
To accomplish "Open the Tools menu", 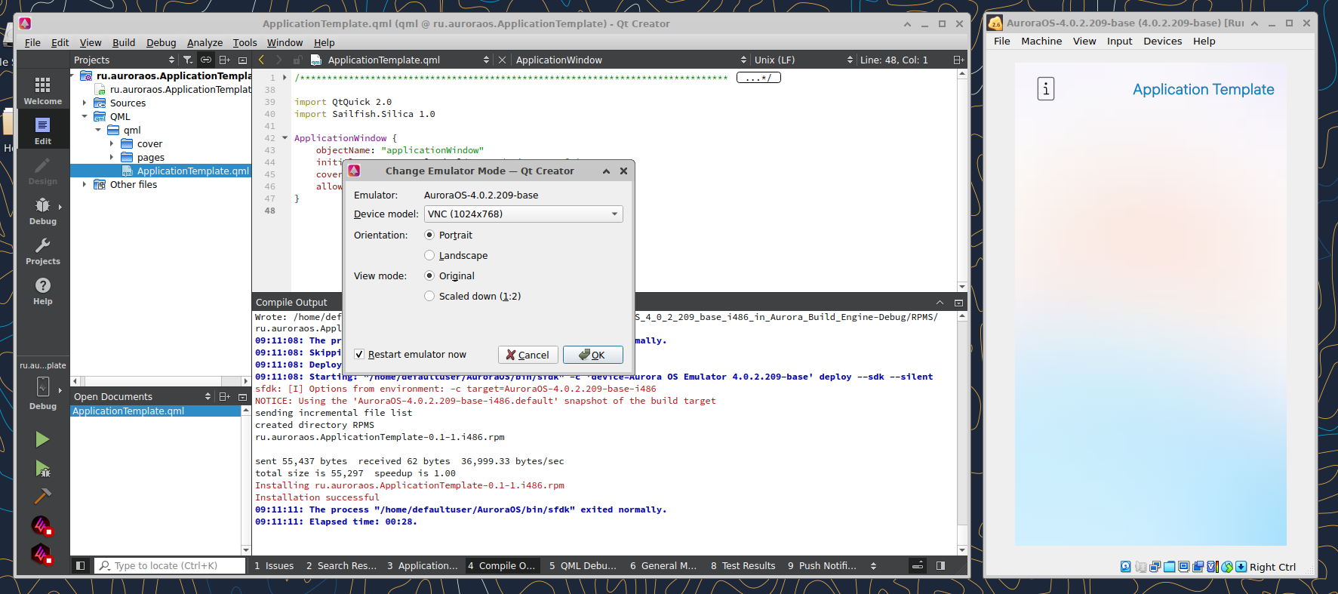I will pos(245,42).
